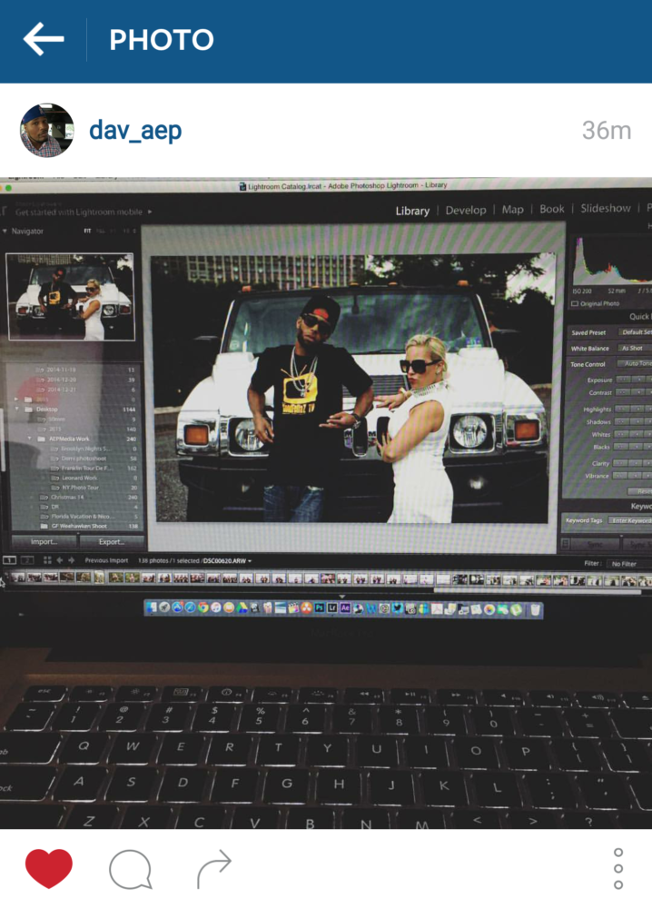Image resolution: width=652 pixels, height=908 pixels.
Task: Tick the Original Photo checkbox under the histogram
Action: (575, 303)
